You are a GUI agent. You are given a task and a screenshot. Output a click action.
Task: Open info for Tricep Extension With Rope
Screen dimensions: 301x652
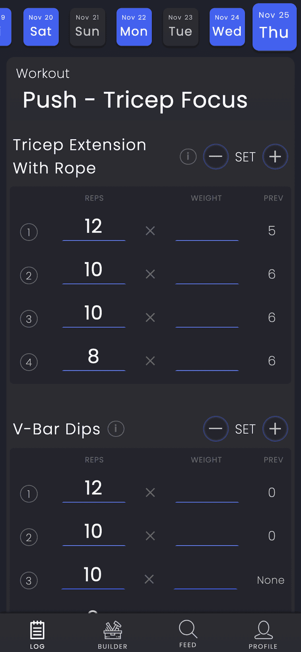click(188, 157)
